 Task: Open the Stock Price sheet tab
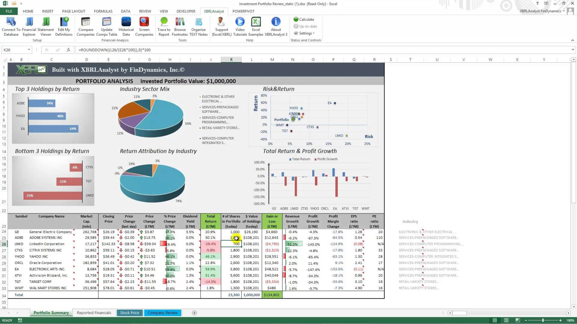(x=129, y=313)
